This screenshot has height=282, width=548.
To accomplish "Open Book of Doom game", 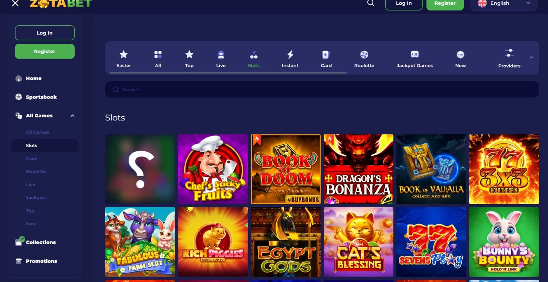I will click(x=286, y=169).
